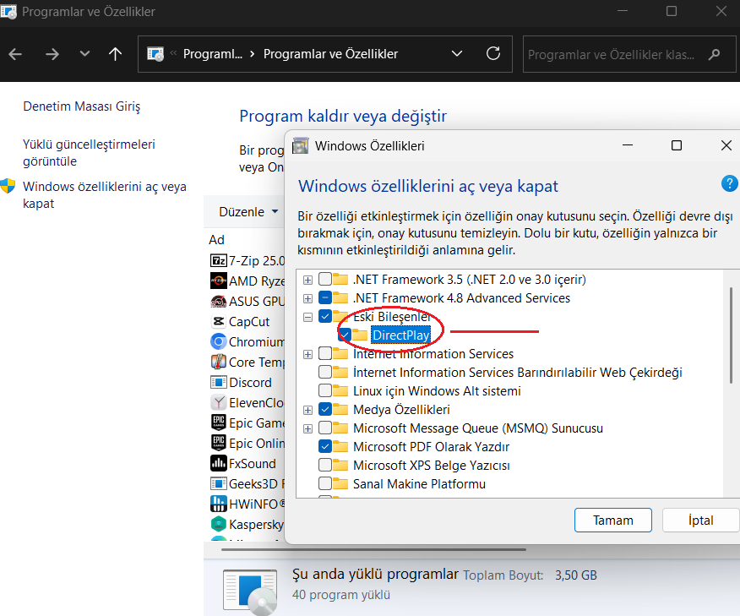Uncheck Eski Bileşenler checkbox
Image resolution: width=740 pixels, height=616 pixels.
click(325, 316)
